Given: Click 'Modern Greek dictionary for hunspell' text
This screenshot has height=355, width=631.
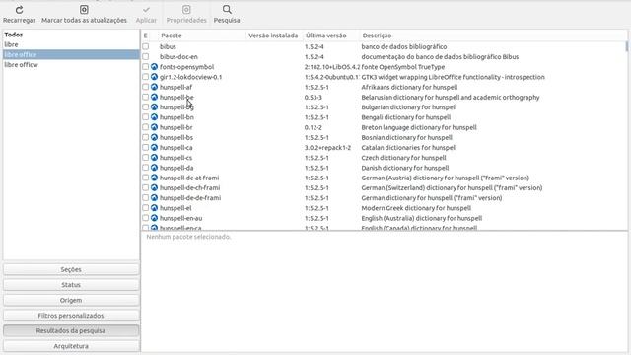Looking at the screenshot, I should (x=416, y=208).
